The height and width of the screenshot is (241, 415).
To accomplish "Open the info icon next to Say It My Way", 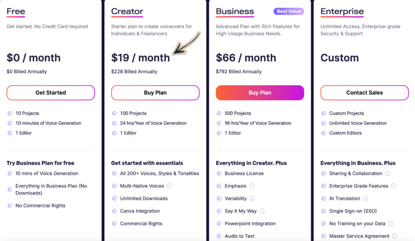I will point(262,211).
